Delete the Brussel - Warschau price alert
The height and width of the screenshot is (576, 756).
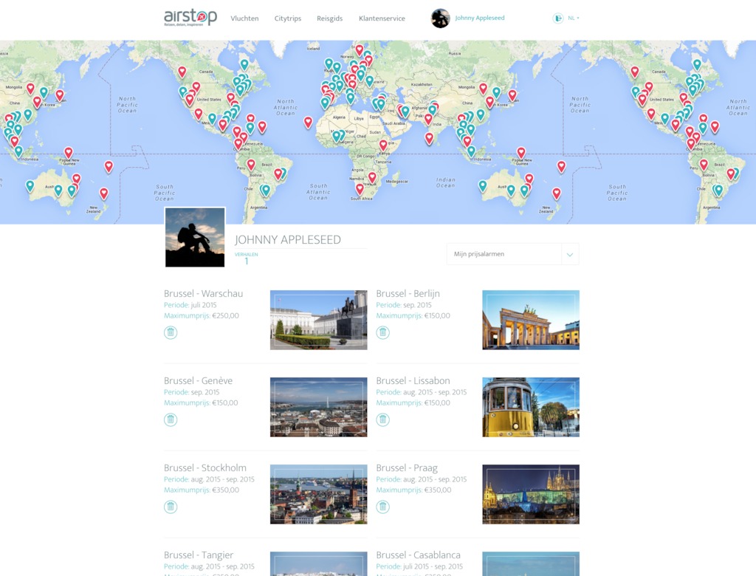(171, 332)
